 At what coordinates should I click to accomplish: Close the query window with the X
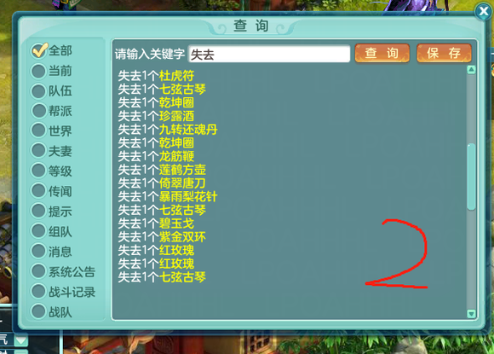(483, 12)
